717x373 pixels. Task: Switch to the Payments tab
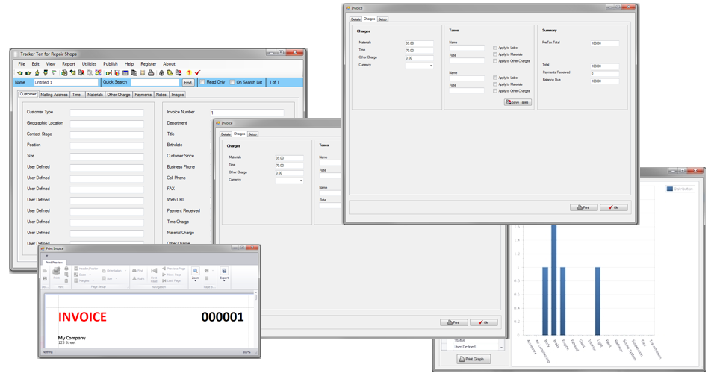(143, 95)
